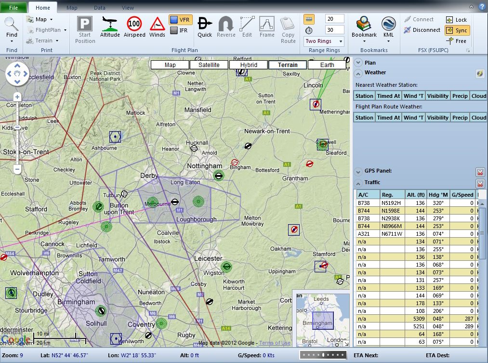The height and width of the screenshot is (363, 488).
Task: Close the Traffic section
Action: (x=480, y=183)
